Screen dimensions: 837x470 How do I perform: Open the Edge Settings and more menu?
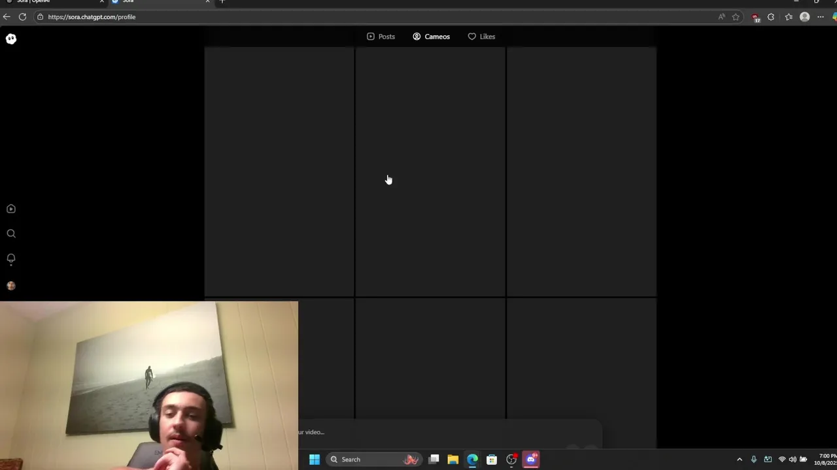821,17
